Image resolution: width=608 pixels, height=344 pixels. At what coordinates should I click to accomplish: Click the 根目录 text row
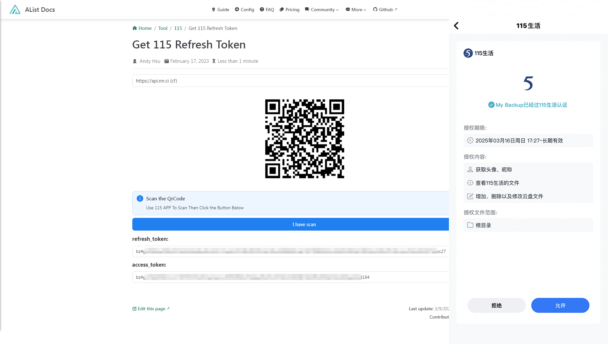[x=528, y=225]
